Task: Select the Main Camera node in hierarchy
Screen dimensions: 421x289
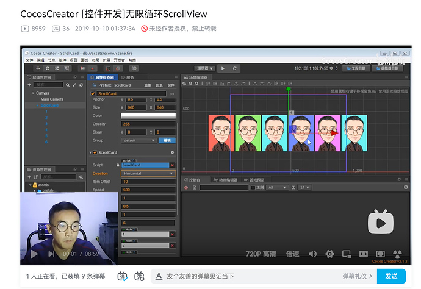Action: pyautogui.click(x=52, y=99)
